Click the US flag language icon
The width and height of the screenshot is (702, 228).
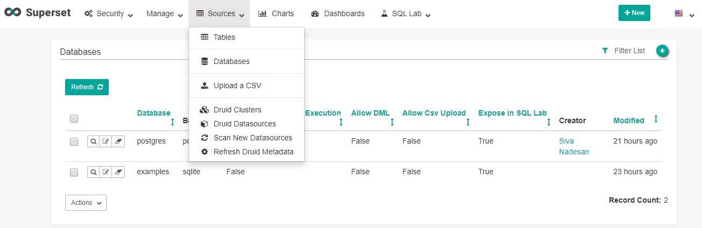pos(679,13)
